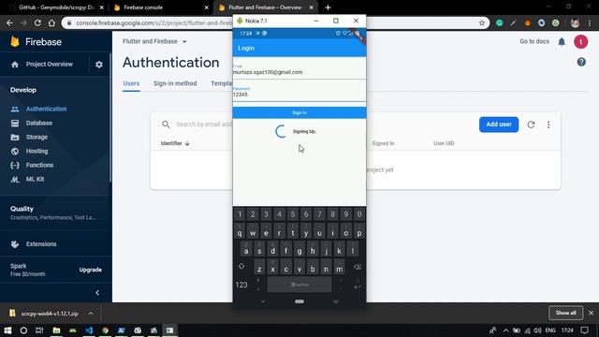Open Authentication in Develop menu
This screenshot has width=599, height=337.
click(x=46, y=109)
